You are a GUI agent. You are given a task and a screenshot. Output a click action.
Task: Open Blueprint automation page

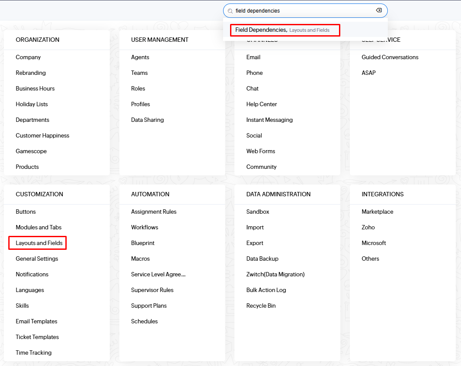pos(143,243)
